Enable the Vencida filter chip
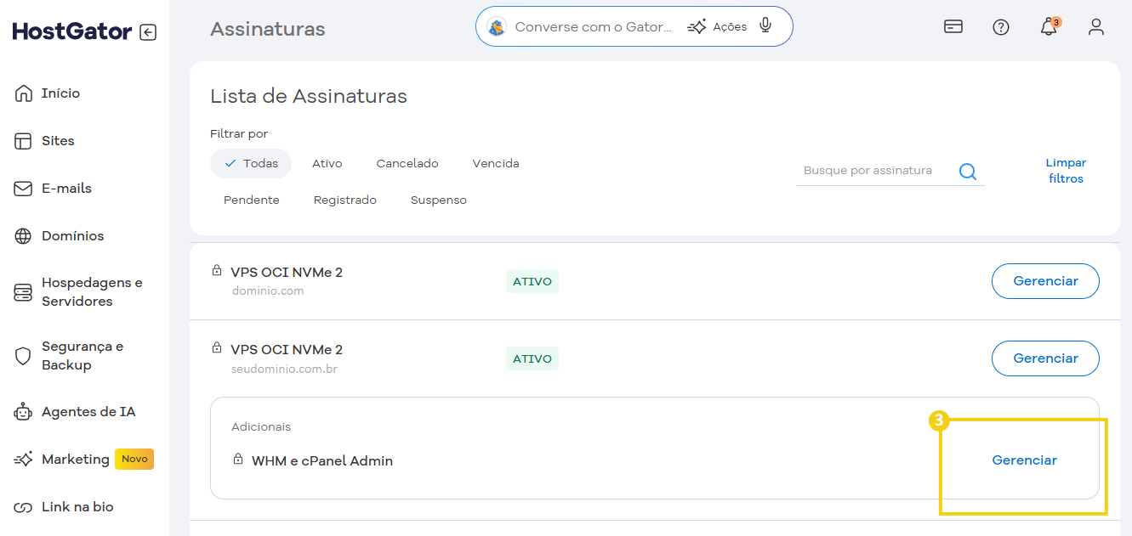 tap(495, 163)
